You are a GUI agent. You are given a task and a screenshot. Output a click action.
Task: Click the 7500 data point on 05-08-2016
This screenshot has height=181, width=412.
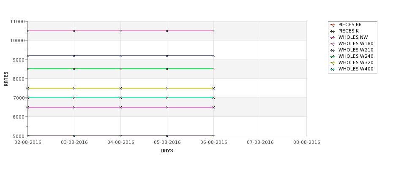click(x=167, y=88)
